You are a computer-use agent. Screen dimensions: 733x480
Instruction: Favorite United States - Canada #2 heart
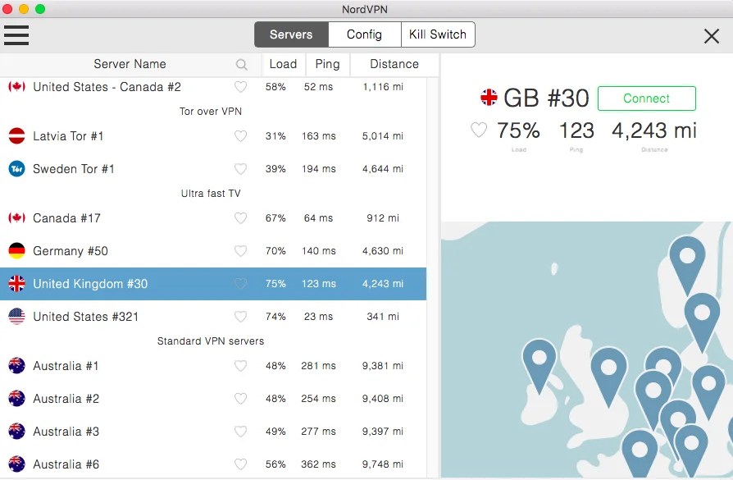click(x=240, y=86)
